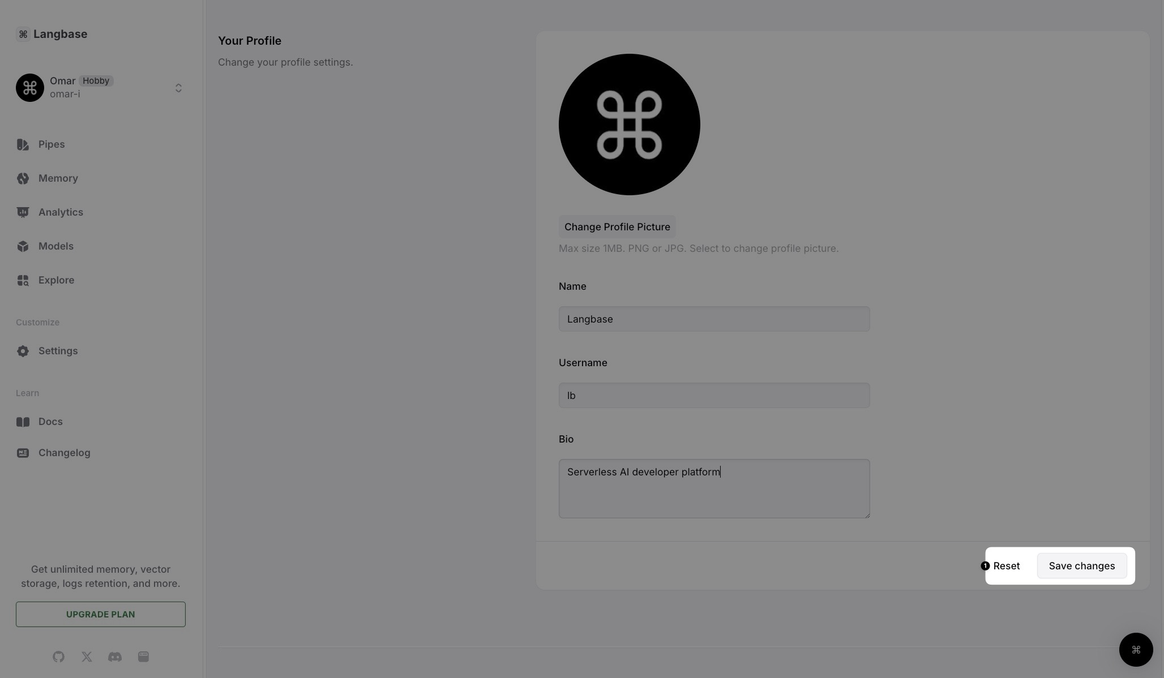Click the rightmost icon in the sidebar footer

(x=143, y=656)
